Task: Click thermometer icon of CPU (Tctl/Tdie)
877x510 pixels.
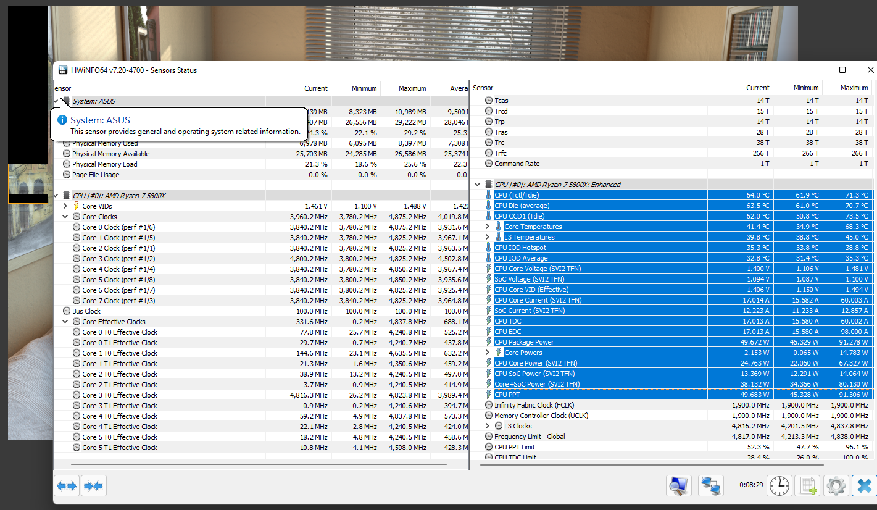Action: click(489, 195)
